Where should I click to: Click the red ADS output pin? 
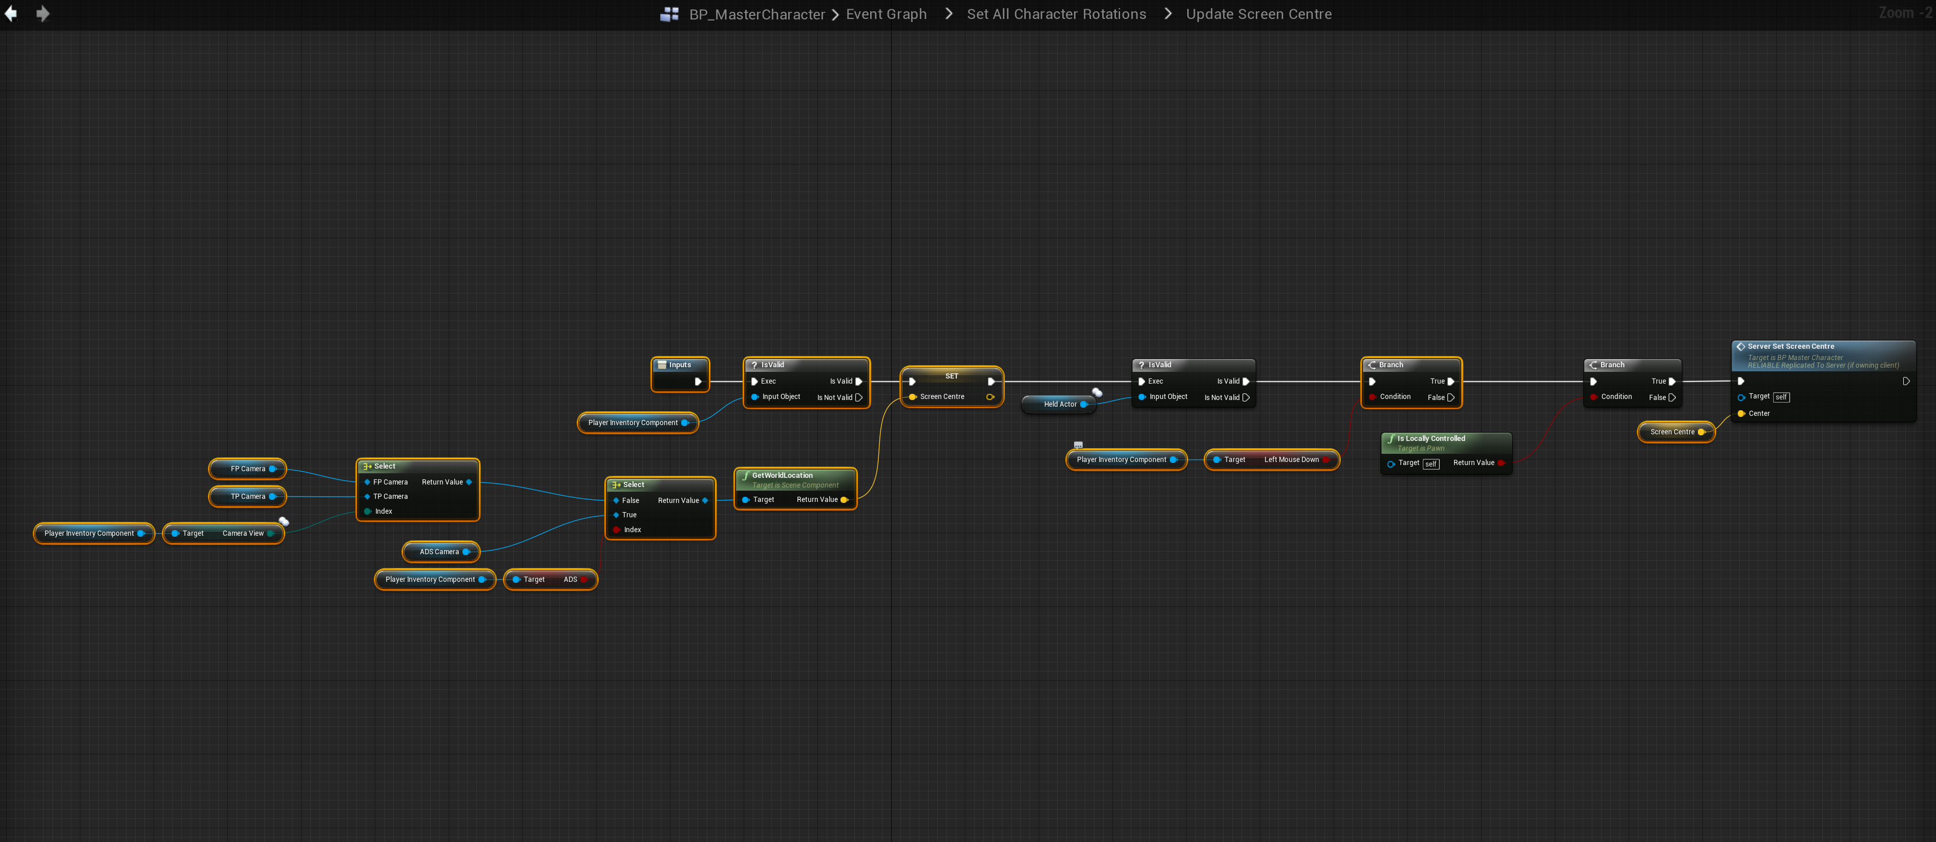point(584,580)
